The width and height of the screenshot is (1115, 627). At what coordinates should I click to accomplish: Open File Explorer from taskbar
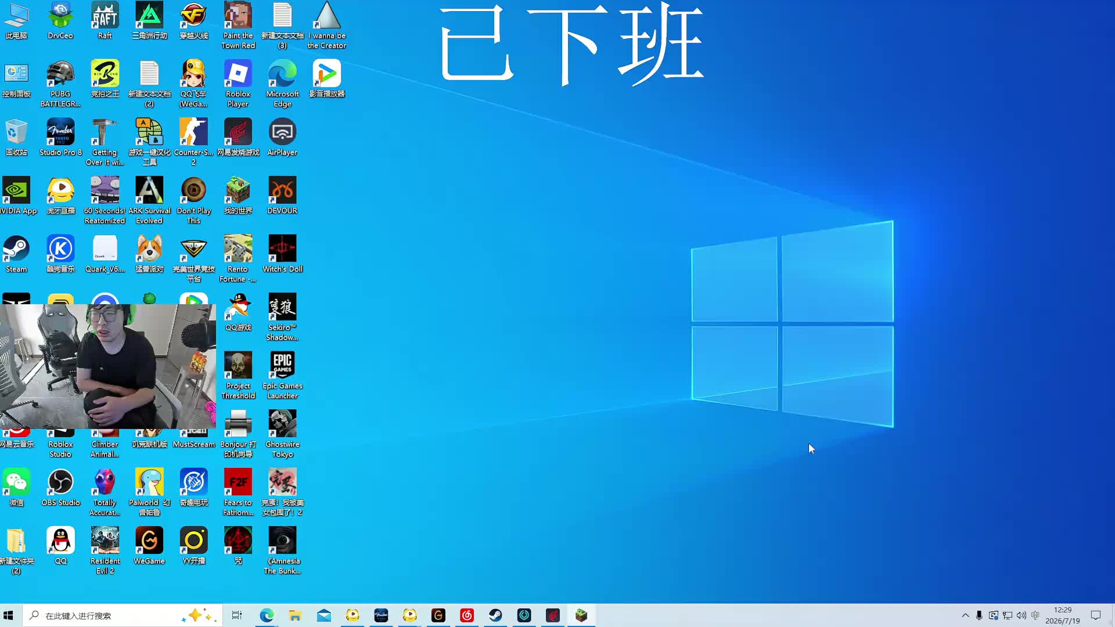[x=295, y=615]
